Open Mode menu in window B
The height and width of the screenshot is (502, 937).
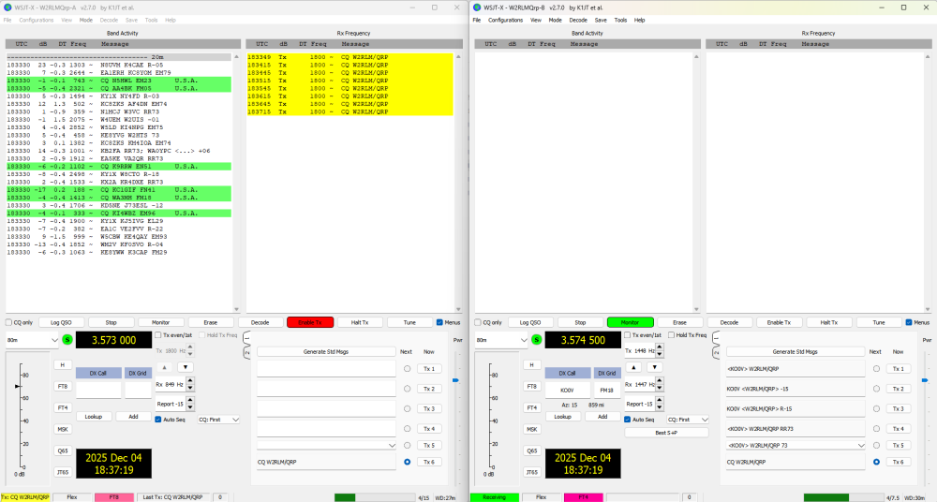coord(555,20)
